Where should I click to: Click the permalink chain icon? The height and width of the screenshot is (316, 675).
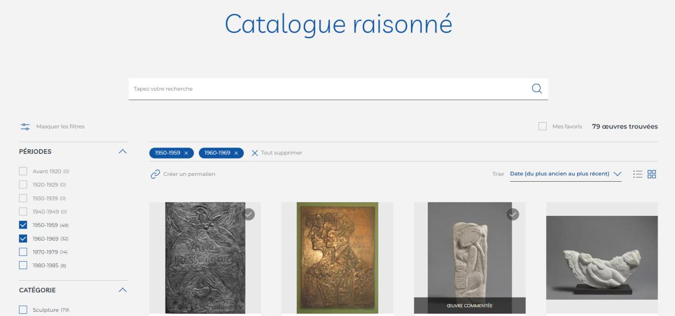[x=155, y=174]
